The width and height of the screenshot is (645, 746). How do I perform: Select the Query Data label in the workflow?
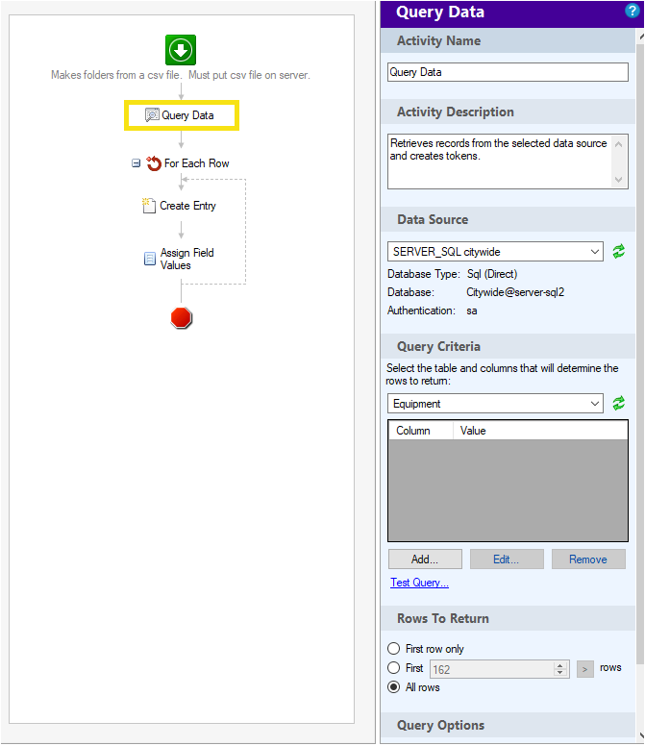pyautogui.click(x=187, y=115)
